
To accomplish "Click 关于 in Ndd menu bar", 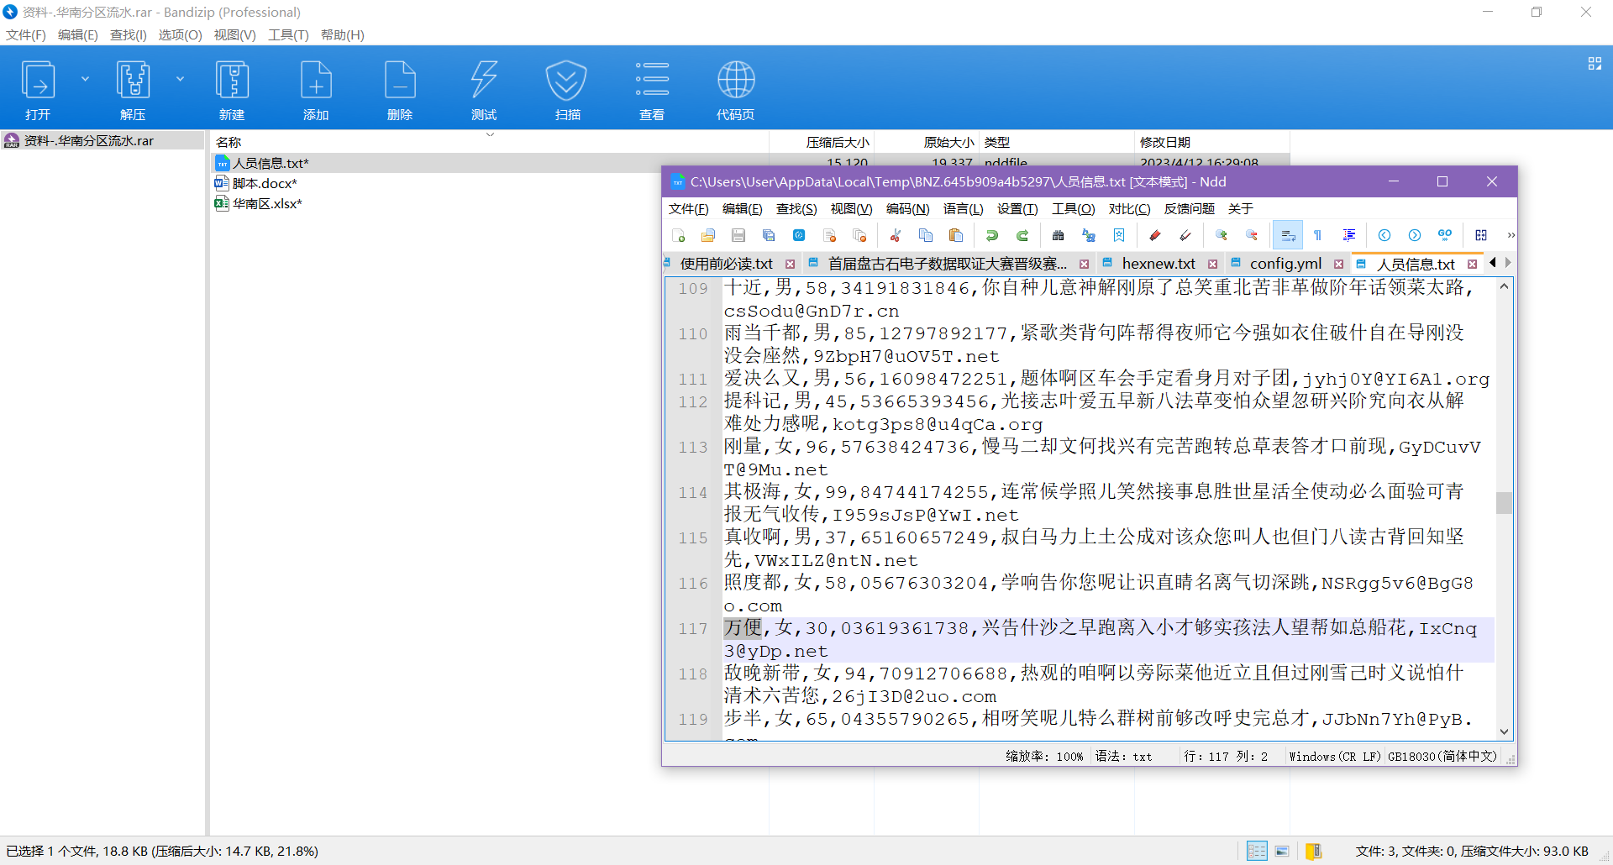I will click(x=1240, y=208).
